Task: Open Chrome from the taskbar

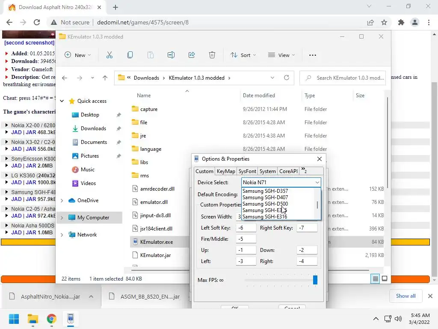Action: (51, 319)
